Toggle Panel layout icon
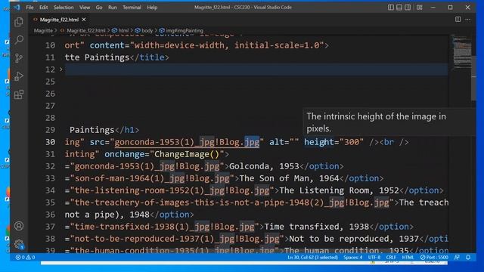 pos(399,7)
